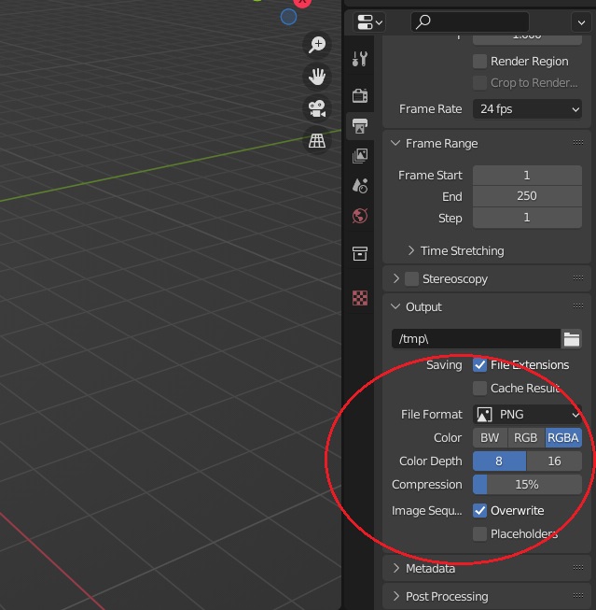Uncheck the File Extensions checkbox
The height and width of the screenshot is (610, 596).
coord(480,365)
